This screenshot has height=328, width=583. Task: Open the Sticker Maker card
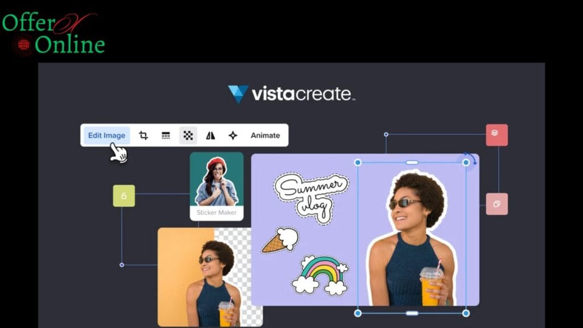pyautogui.click(x=217, y=186)
